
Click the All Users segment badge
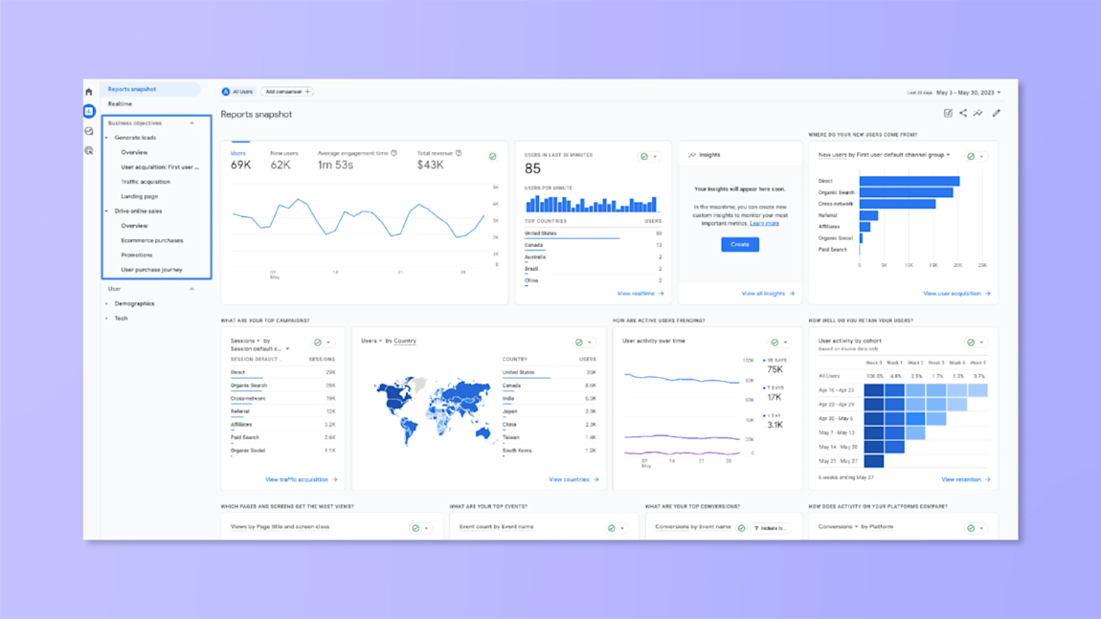coord(237,92)
